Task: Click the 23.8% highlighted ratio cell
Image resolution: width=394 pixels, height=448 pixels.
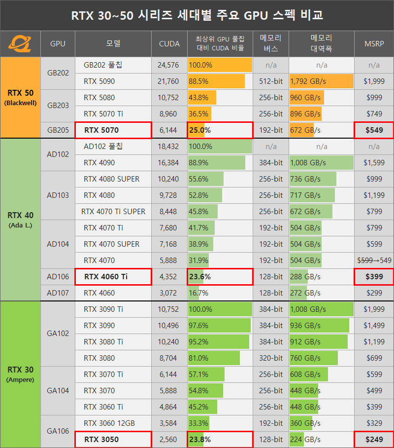Action: click(x=220, y=440)
